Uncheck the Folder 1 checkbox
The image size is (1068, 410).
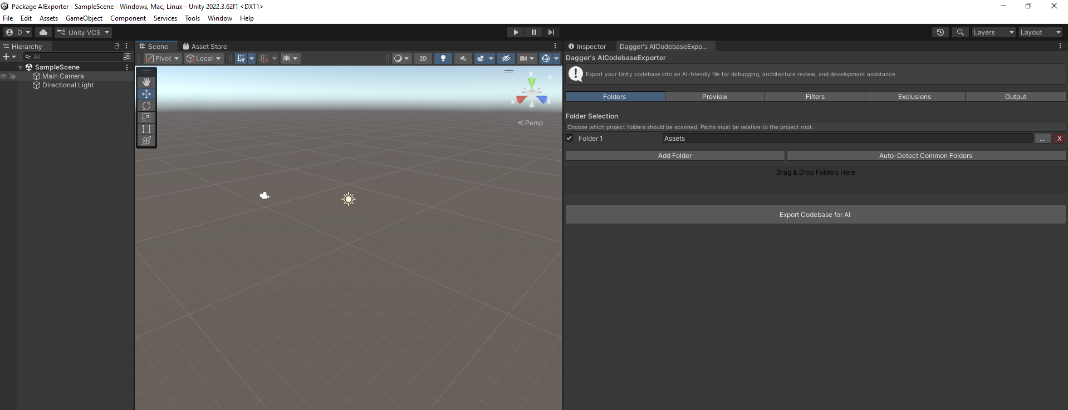(570, 139)
